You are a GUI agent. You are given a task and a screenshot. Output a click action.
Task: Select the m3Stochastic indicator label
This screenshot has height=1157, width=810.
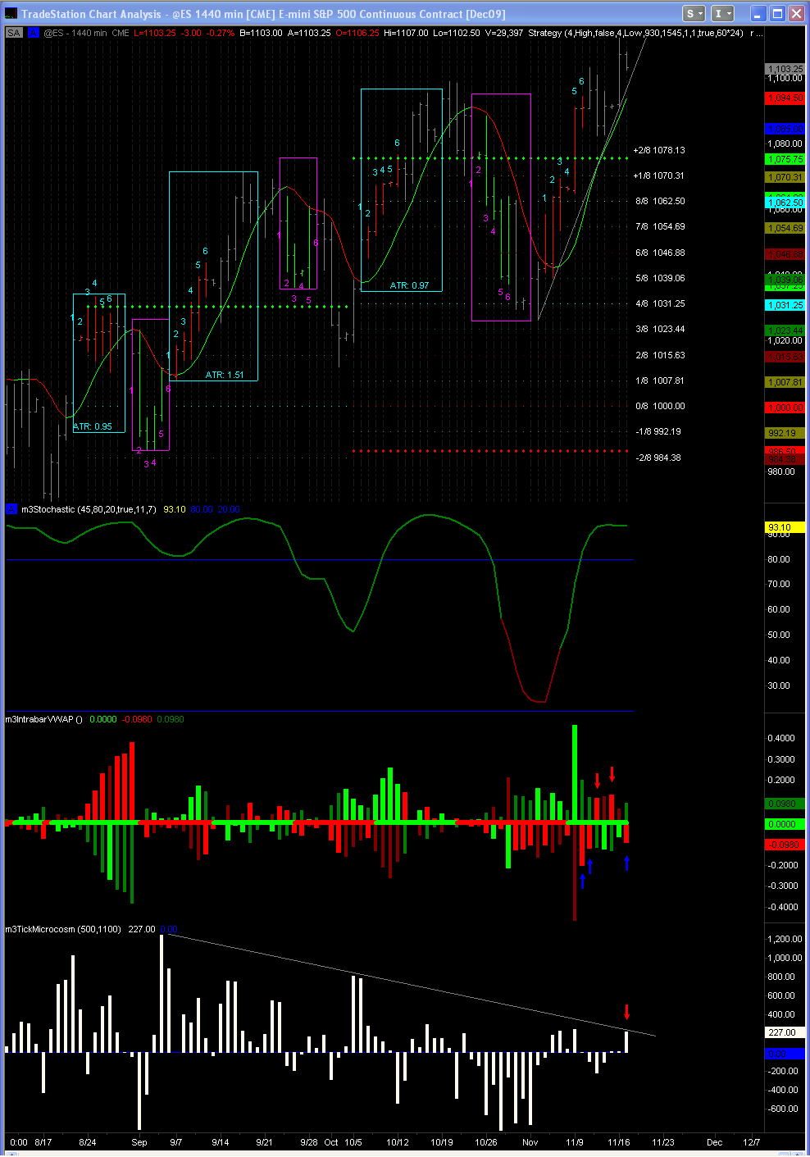pyautogui.click(x=89, y=509)
